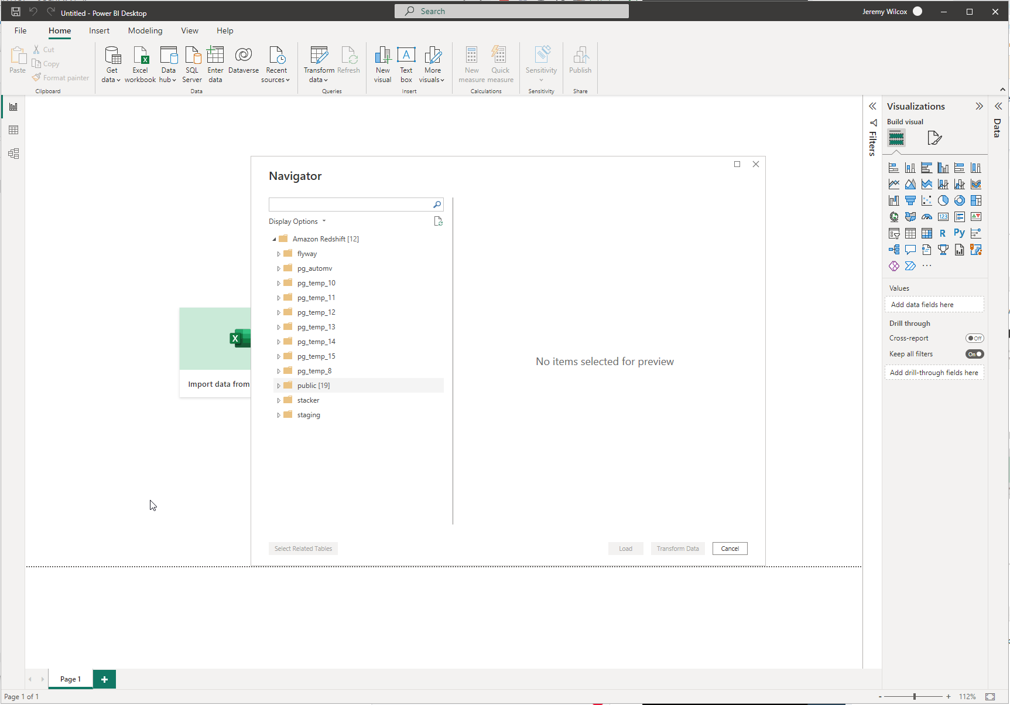Click the Format visual pane icon

coord(934,138)
